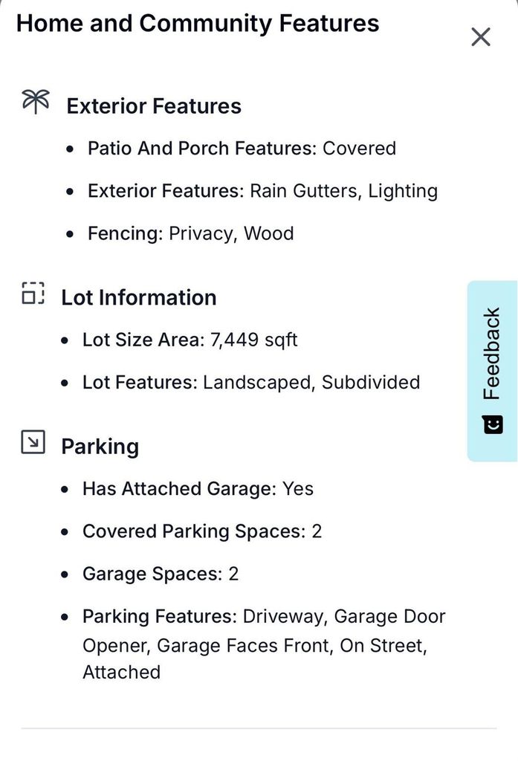Click the Parking section heading
The width and height of the screenshot is (518, 761).
pos(100,447)
